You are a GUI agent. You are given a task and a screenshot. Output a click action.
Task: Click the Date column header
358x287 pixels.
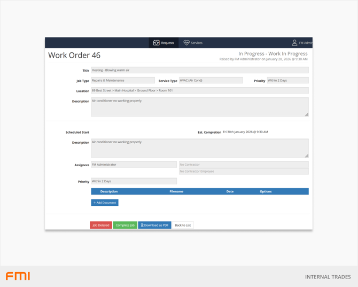coord(230,191)
